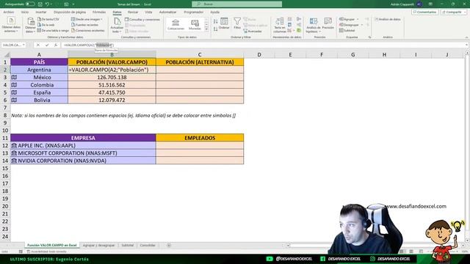This screenshot has width=470, height=264.
Task: Click the México map data-type icon
Action: click(14, 77)
